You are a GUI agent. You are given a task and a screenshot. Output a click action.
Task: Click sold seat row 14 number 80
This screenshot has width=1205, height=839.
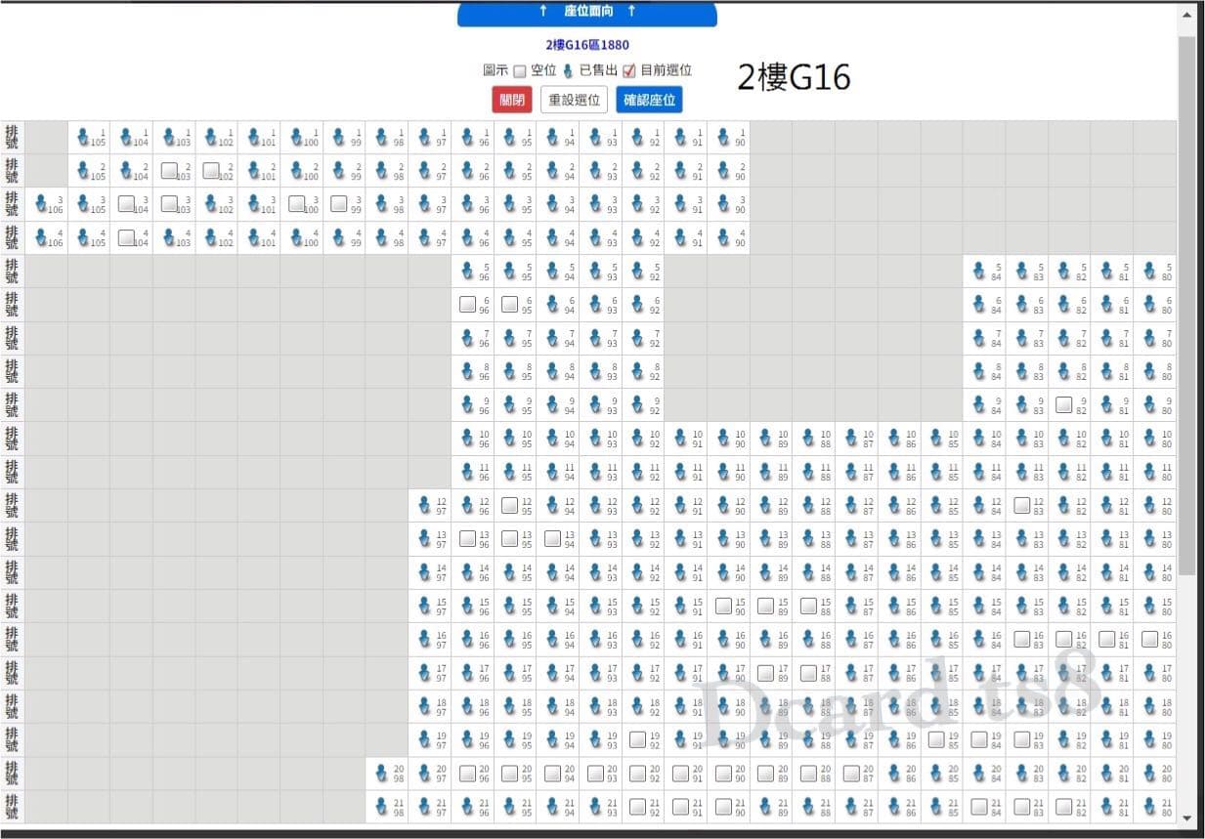point(1149,571)
